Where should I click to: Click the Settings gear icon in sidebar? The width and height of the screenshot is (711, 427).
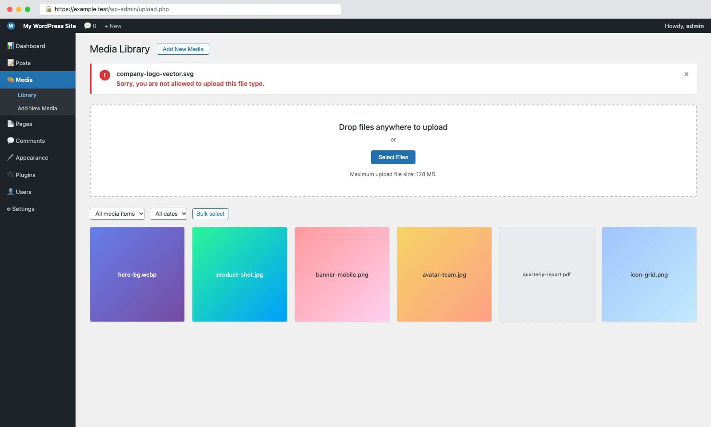pos(9,209)
